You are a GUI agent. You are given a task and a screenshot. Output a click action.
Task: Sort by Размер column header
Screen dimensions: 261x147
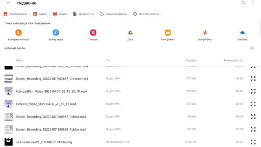191,60
